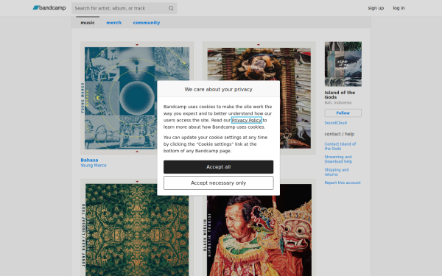Screen dimensions: 442x276
Task: Click Report this account link
Action: pyautogui.click(x=343, y=183)
